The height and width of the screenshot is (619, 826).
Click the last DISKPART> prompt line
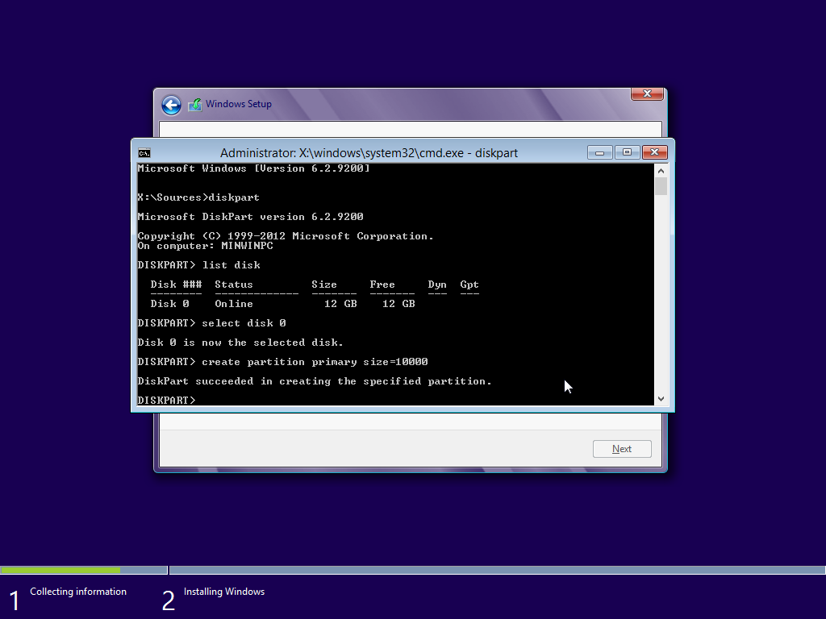pos(167,401)
